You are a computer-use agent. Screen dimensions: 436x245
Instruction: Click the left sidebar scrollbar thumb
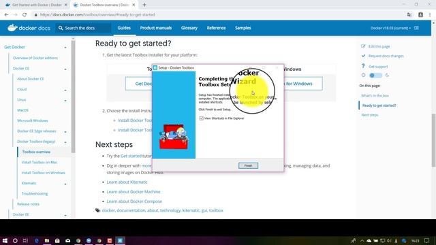(73, 97)
